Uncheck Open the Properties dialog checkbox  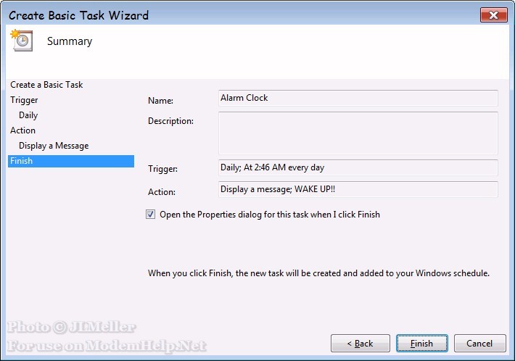[150, 215]
